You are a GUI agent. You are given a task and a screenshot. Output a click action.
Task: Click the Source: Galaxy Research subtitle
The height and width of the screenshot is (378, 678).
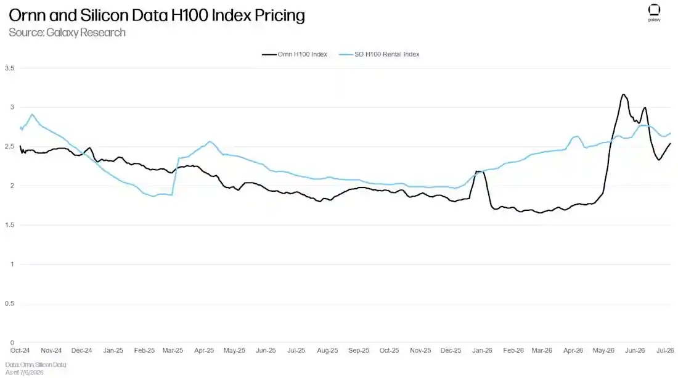[67, 33]
